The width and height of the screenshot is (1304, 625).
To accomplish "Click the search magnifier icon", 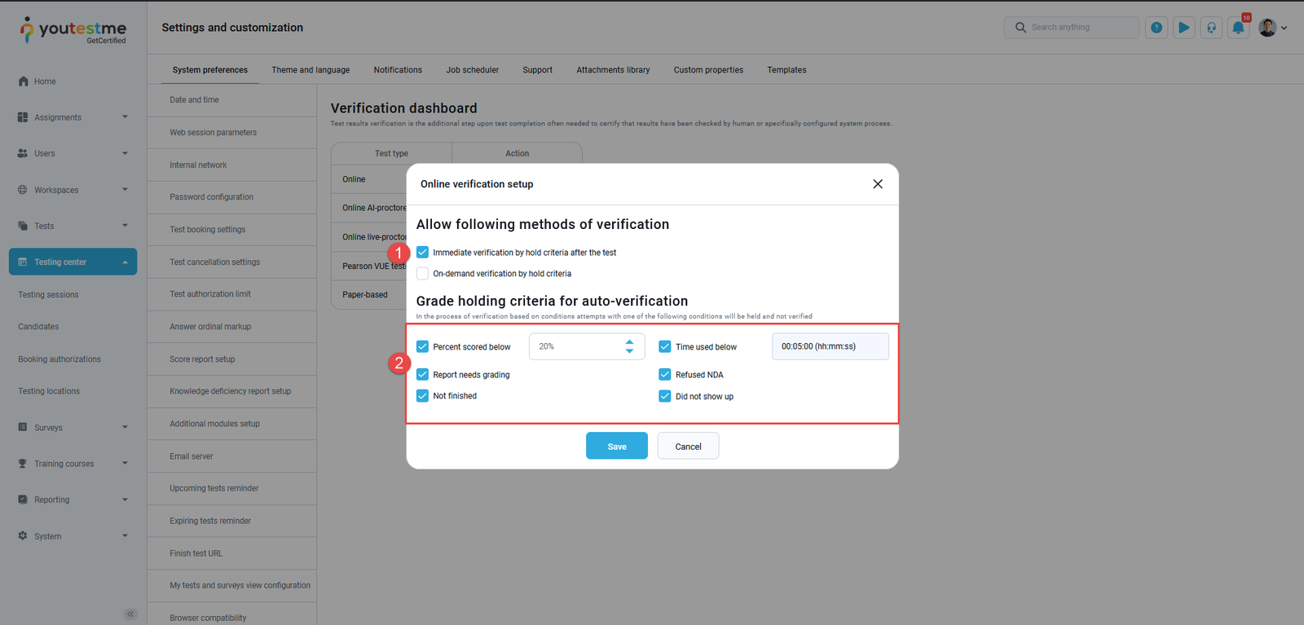I will point(1020,28).
